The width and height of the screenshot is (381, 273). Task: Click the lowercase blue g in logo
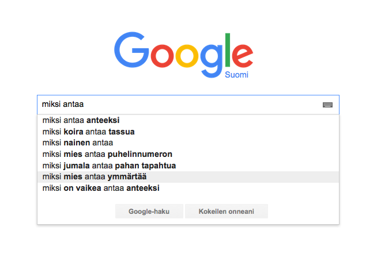211,61
